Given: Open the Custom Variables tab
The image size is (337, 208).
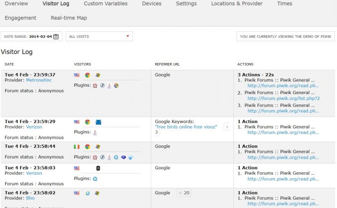Looking at the screenshot, I should [x=106, y=4].
